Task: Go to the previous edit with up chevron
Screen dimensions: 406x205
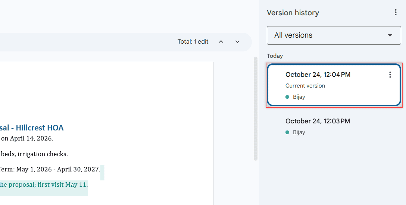Action: [221, 42]
